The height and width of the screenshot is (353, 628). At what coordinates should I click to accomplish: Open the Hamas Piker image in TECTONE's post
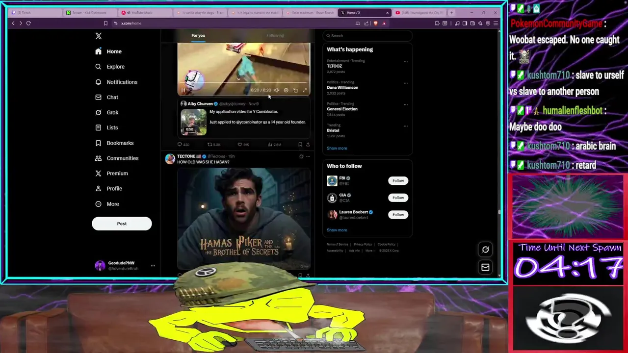pyautogui.click(x=243, y=219)
